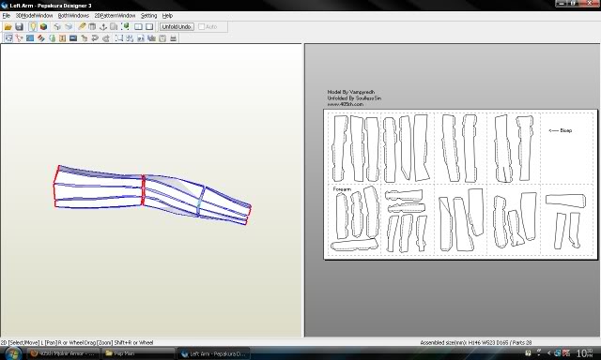601x360 pixels.
Task: Select the ruler measure tool icon
Action: coord(82,27)
